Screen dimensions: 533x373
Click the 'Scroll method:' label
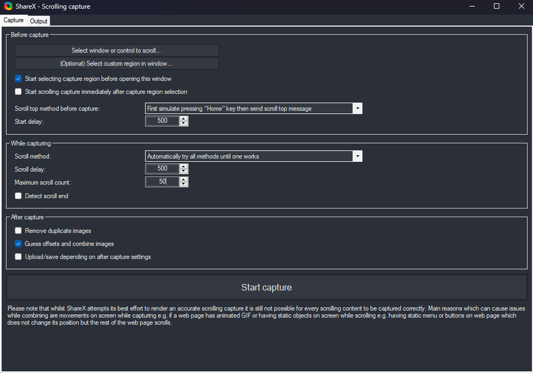pyautogui.click(x=33, y=156)
